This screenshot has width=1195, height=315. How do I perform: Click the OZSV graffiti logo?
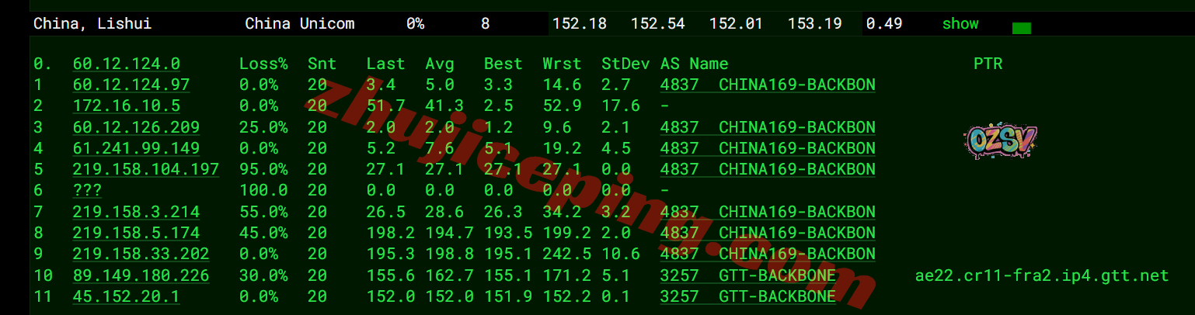[x=1001, y=142]
